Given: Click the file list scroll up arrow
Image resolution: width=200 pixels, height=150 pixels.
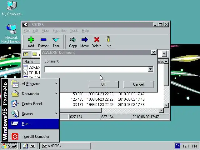Looking at the screenshot, I should pos(166,62).
